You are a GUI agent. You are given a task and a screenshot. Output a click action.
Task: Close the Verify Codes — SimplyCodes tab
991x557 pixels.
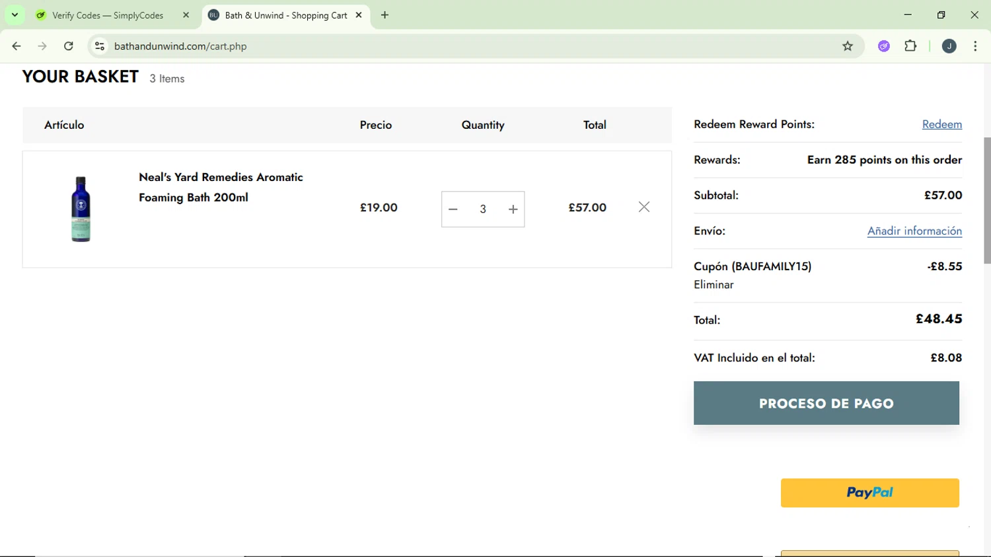pyautogui.click(x=186, y=15)
